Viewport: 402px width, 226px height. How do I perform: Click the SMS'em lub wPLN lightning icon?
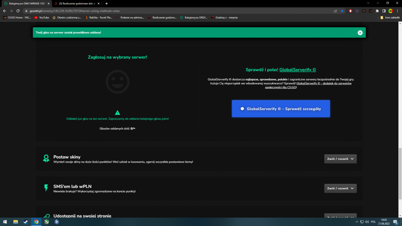pyautogui.click(x=46, y=188)
